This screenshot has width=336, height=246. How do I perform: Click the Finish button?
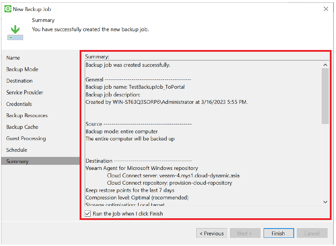coord(279,233)
